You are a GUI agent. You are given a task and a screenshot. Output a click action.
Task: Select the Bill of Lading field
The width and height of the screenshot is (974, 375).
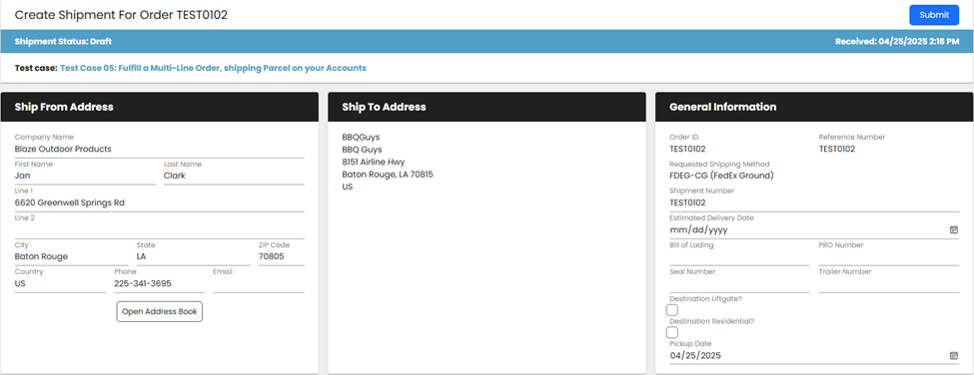(739, 257)
